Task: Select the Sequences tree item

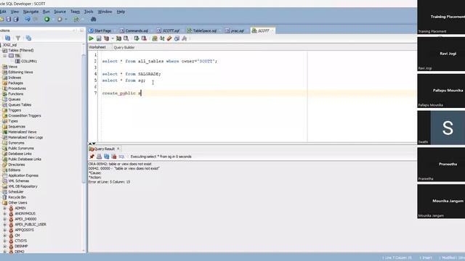Action: tap(17, 127)
